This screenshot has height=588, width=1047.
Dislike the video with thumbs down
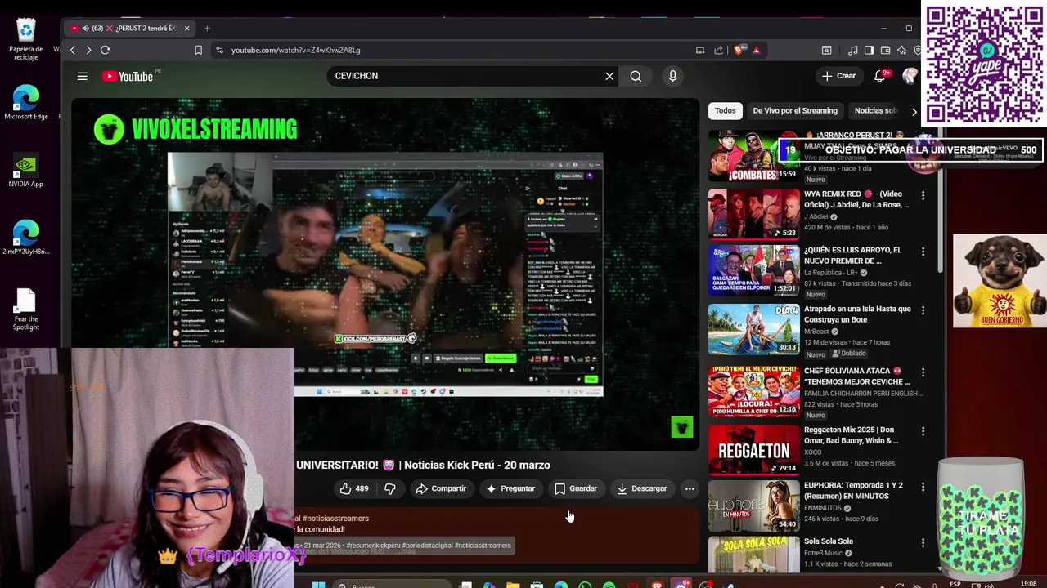point(390,488)
